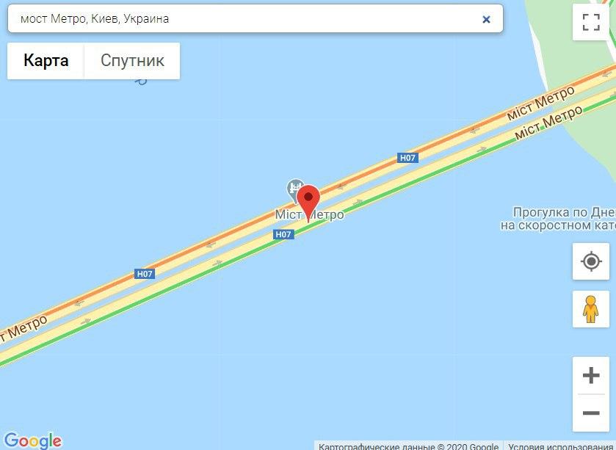Open the Google logo link
Viewport: 616px width, 450px height.
[33, 440]
